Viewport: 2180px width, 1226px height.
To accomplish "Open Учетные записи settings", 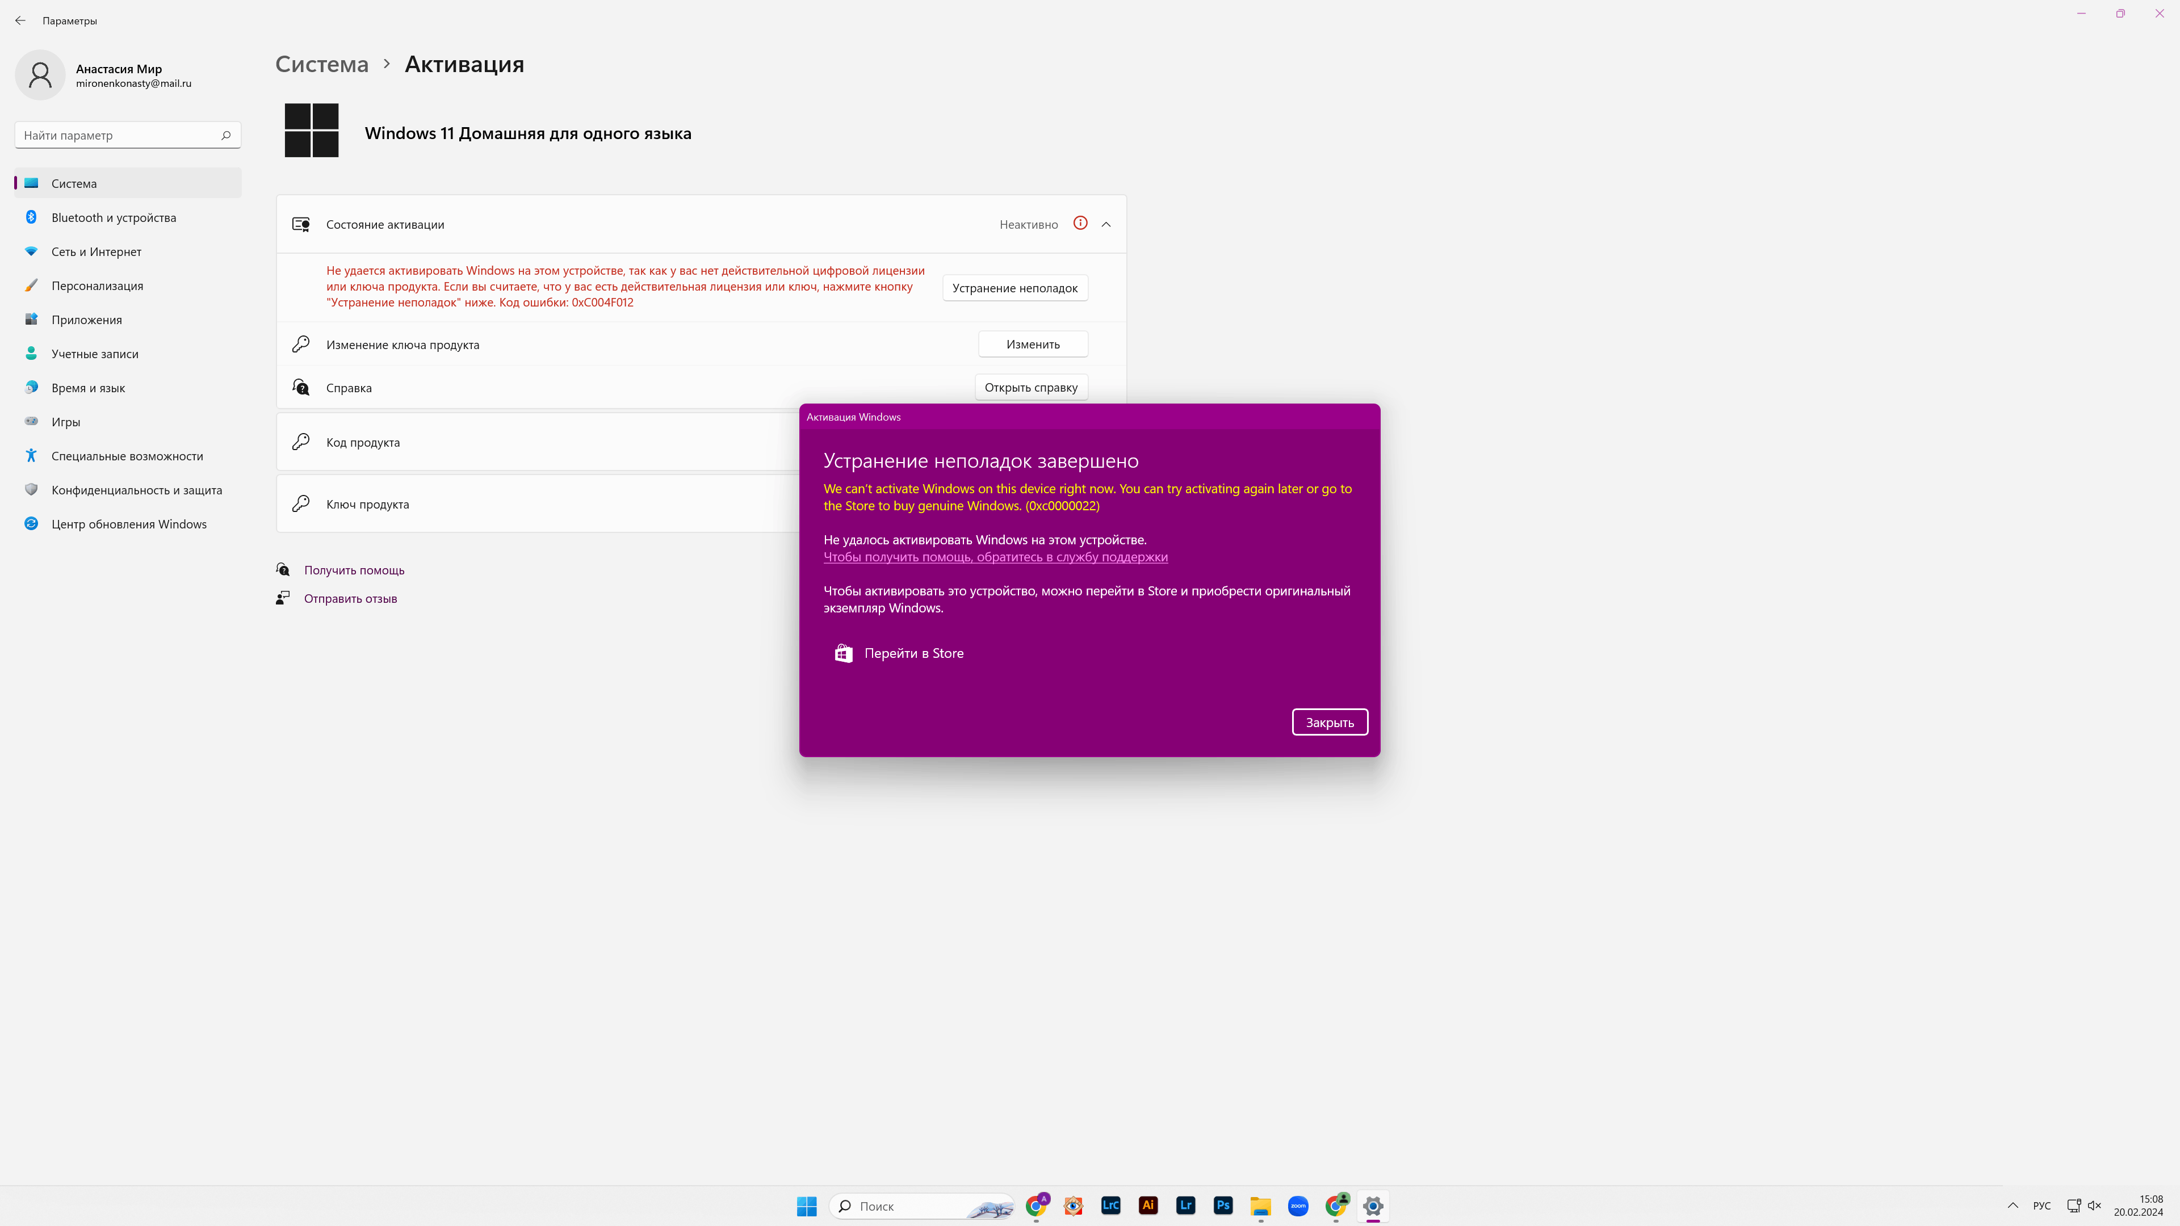I will [128, 354].
